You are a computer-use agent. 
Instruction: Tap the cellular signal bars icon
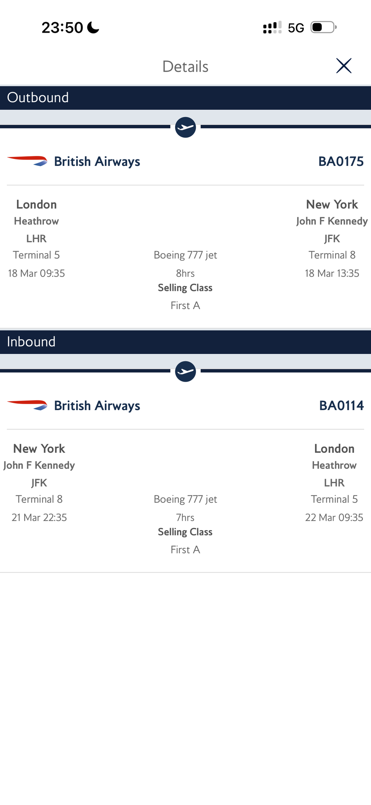(x=272, y=27)
